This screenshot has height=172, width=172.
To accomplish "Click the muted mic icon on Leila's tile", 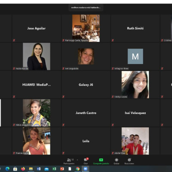I will point(63,153).
